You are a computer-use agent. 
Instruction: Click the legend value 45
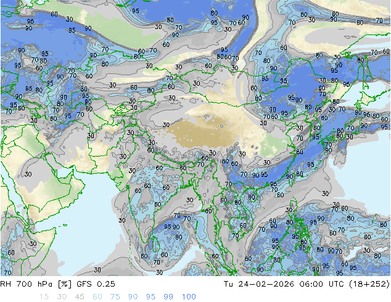(x=80, y=297)
